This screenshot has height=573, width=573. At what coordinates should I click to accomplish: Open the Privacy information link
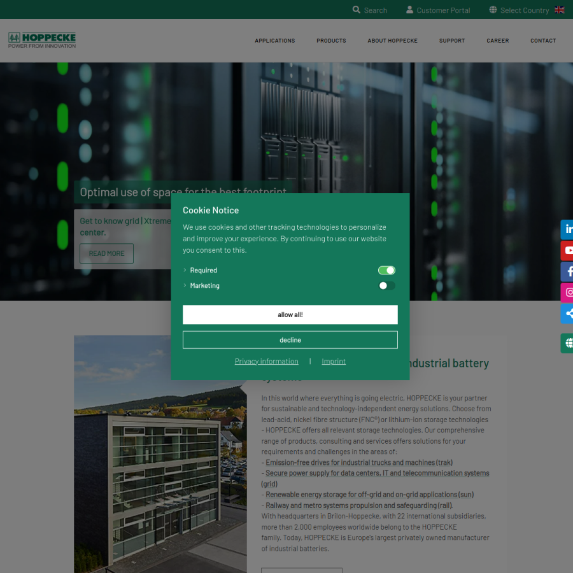266,361
